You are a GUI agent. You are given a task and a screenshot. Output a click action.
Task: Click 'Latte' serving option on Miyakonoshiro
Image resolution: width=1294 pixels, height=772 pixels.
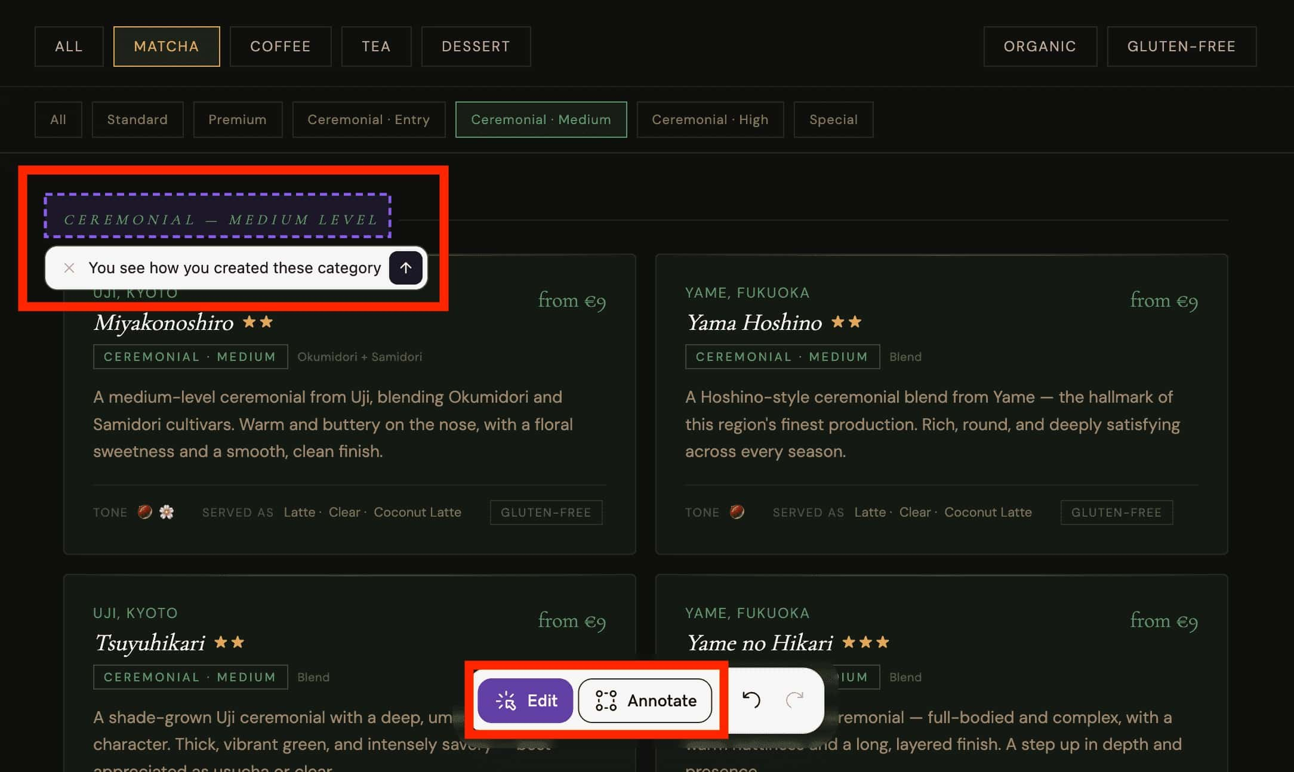[300, 512]
